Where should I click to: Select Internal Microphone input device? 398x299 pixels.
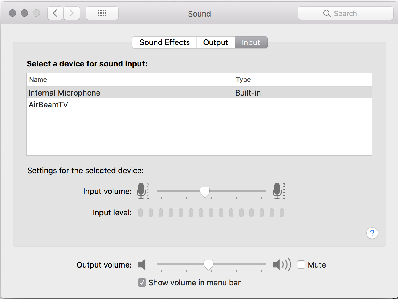pyautogui.click(x=64, y=93)
